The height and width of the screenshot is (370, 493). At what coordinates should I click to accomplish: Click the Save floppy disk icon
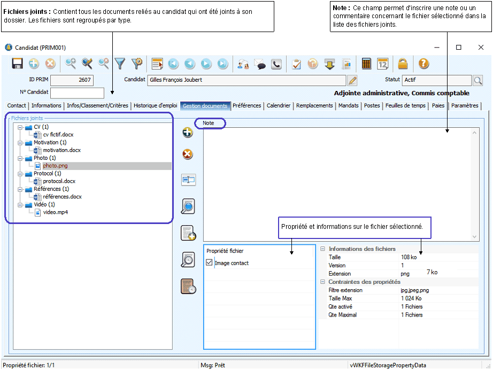pyautogui.click(x=17, y=64)
